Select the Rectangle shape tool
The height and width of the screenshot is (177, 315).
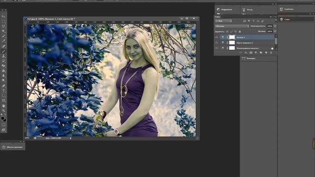coord(3,100)
